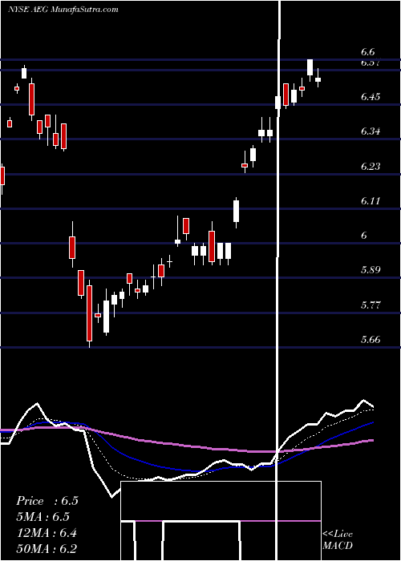Click the 5MA : 6.5 readout
The width and height of the screenshot is (401, 561).
click(43, 517)
